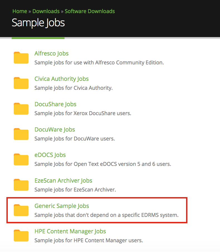Screen dimensions: 220x252
Task: Click the Sample Jobs page heading
Action: [x=38, y=23]
